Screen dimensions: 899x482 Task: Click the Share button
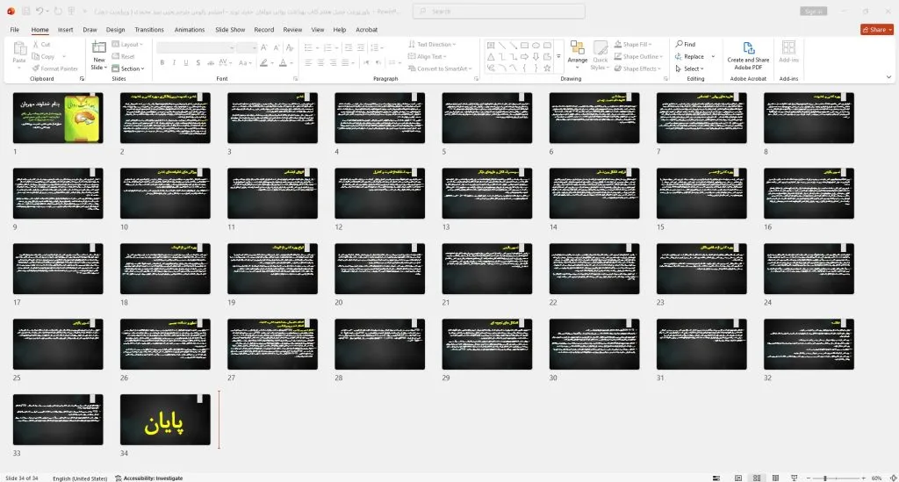pos(877,30)
